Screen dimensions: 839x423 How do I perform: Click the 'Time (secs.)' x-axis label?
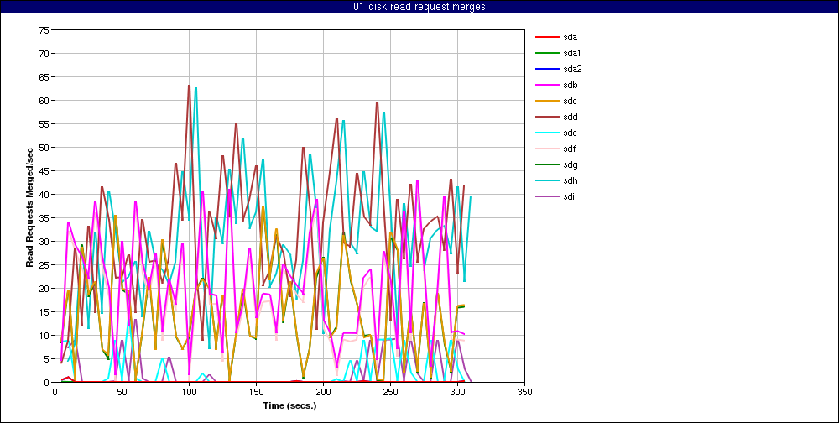[x=289, y=405]
